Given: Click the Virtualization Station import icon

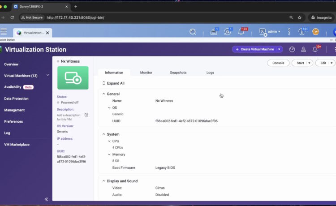Looking at the screenshot, I should [x=303, y=49].
